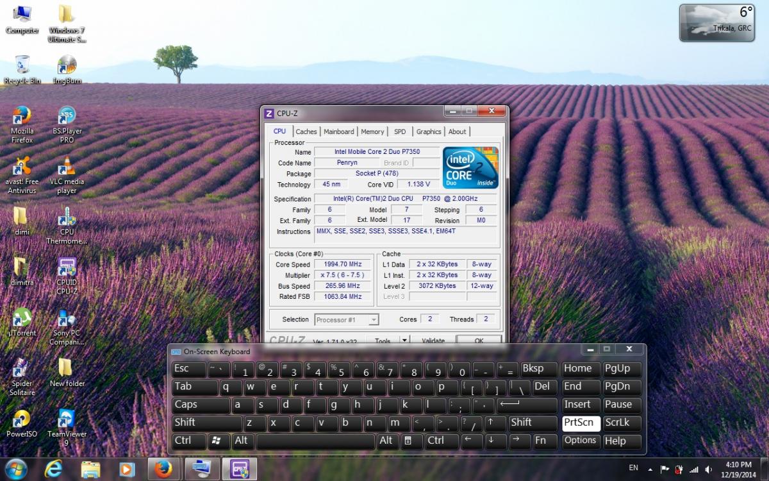Select the µTorrent desktop shortcut

pyautogui.click(x=22, y=323)
